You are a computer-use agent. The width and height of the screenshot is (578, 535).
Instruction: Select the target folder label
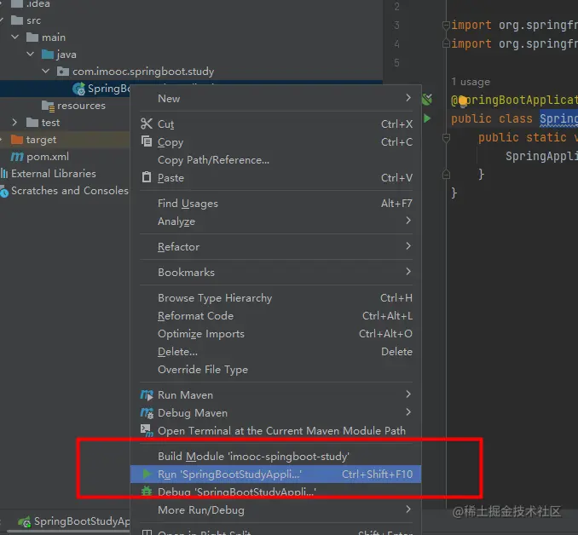[x=41, y=140]
